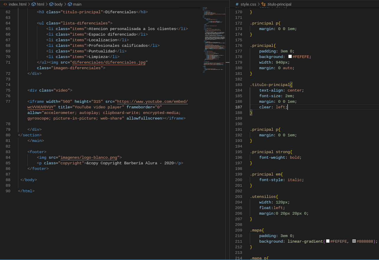Click "Localizacion" list item text
The height and width of the screenshot is (260, 379).
click(103, 40)
